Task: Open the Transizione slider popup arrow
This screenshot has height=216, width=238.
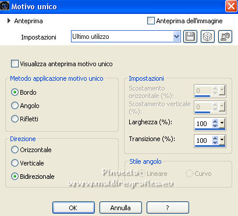Action: 222,140
